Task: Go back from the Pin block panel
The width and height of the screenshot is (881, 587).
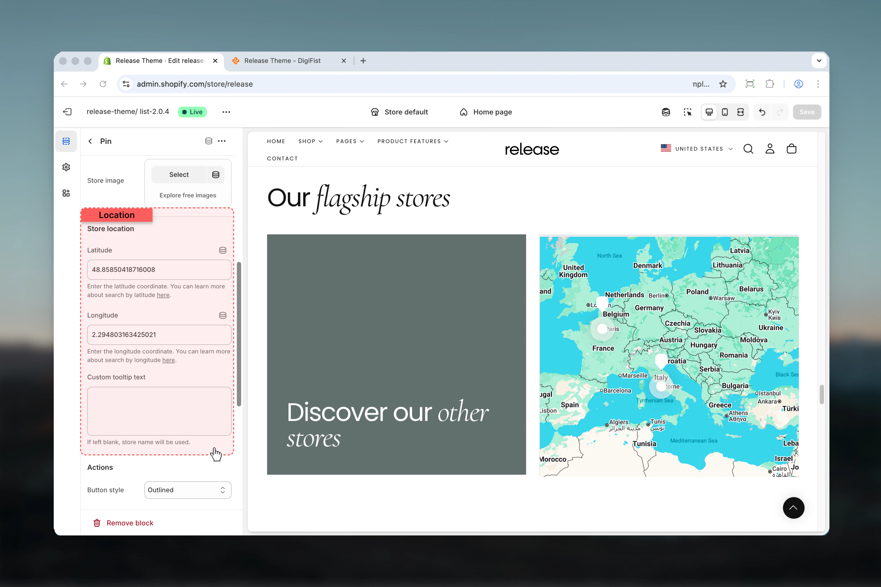Action: click(x=90, y=141)
